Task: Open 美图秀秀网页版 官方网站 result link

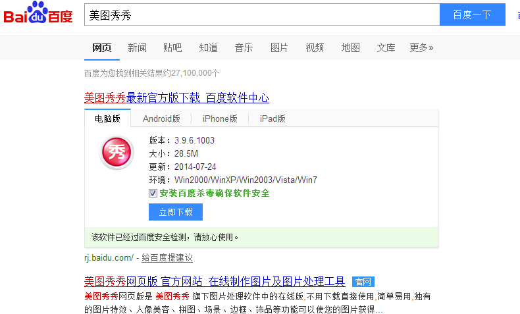Action: [215, 282]
